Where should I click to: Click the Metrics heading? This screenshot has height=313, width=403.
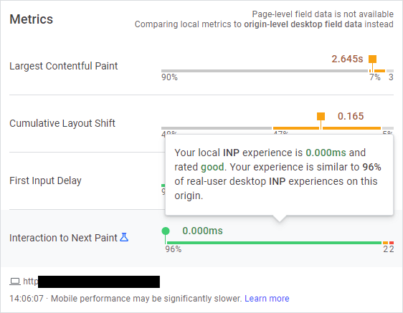(32, 19)
